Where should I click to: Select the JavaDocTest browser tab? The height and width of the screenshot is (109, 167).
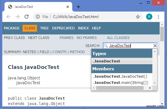[38, 7]
